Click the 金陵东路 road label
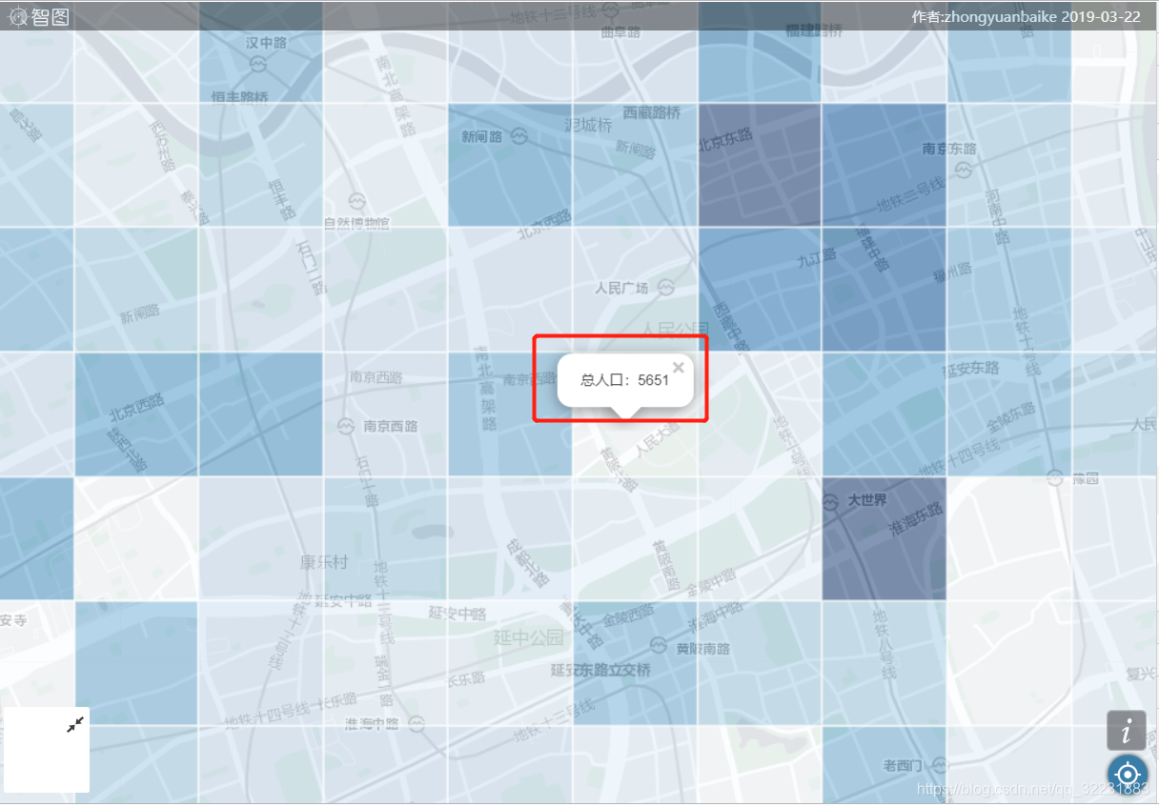1159x807 pixels. (1011, 415)
